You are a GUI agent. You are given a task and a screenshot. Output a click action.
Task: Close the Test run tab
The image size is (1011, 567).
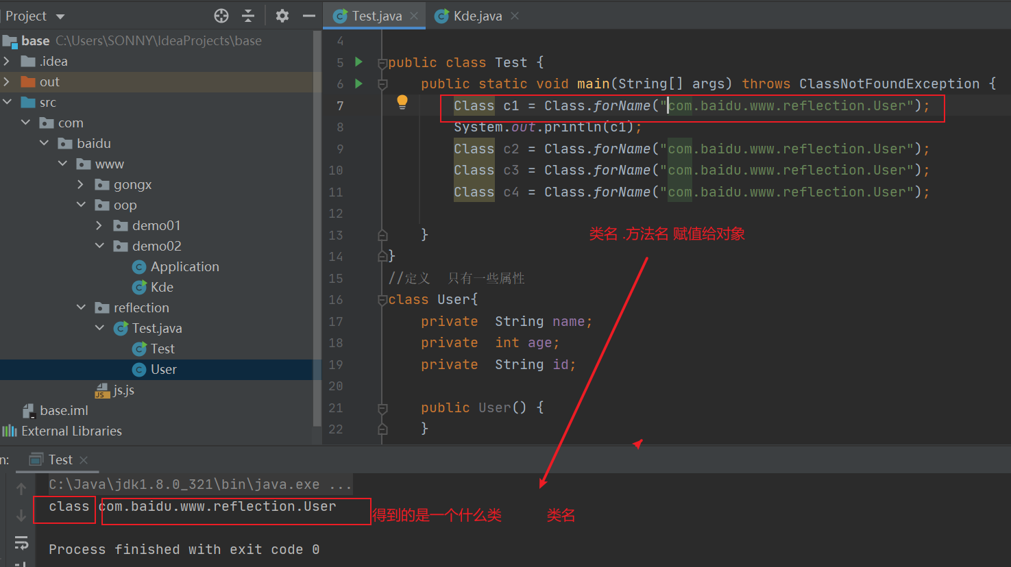tap(84, 460)
